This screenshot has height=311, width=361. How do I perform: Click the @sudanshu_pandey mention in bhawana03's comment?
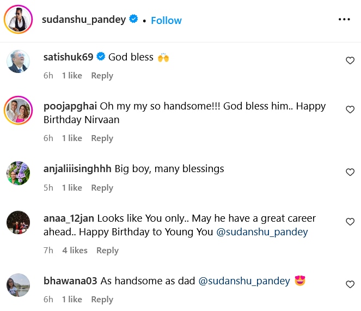coord(244,281)
